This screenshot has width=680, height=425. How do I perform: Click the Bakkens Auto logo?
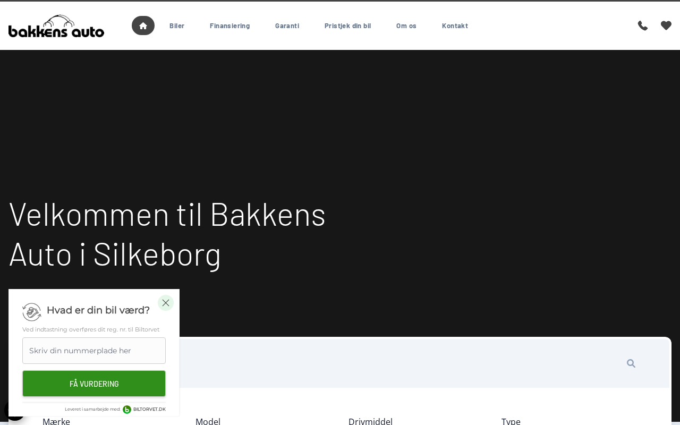click(56, 26)
